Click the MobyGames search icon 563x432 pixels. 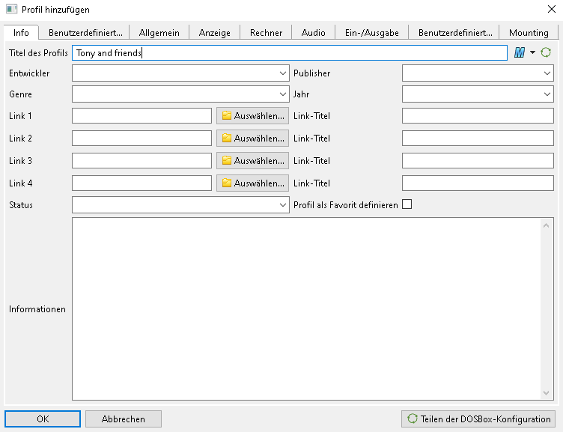tap(520, 52)
